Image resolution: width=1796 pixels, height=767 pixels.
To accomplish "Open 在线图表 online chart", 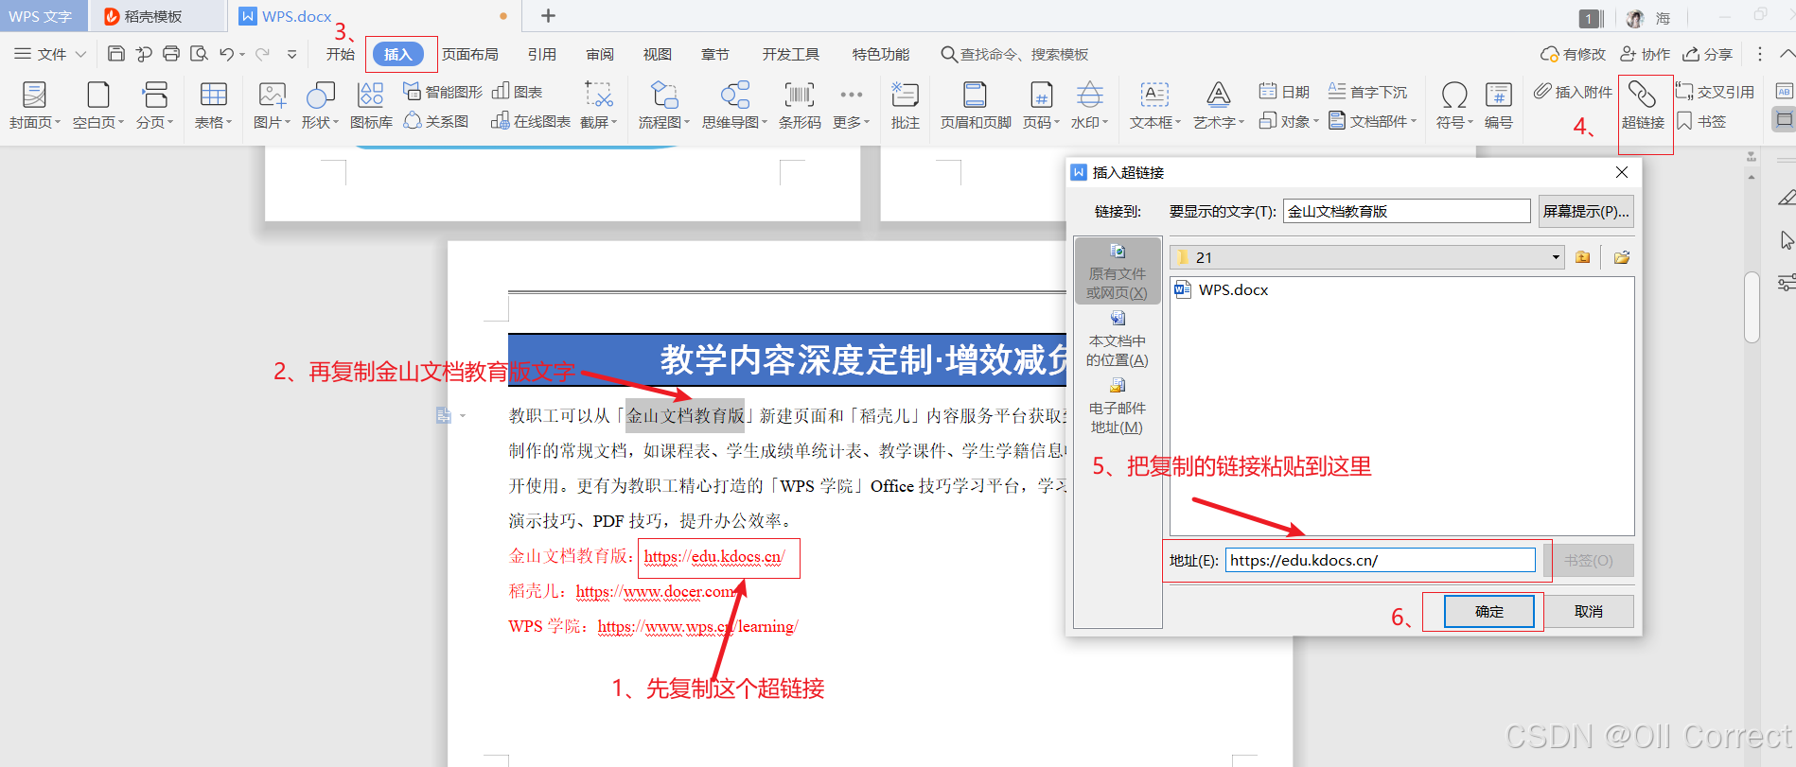I will (531, 121).
